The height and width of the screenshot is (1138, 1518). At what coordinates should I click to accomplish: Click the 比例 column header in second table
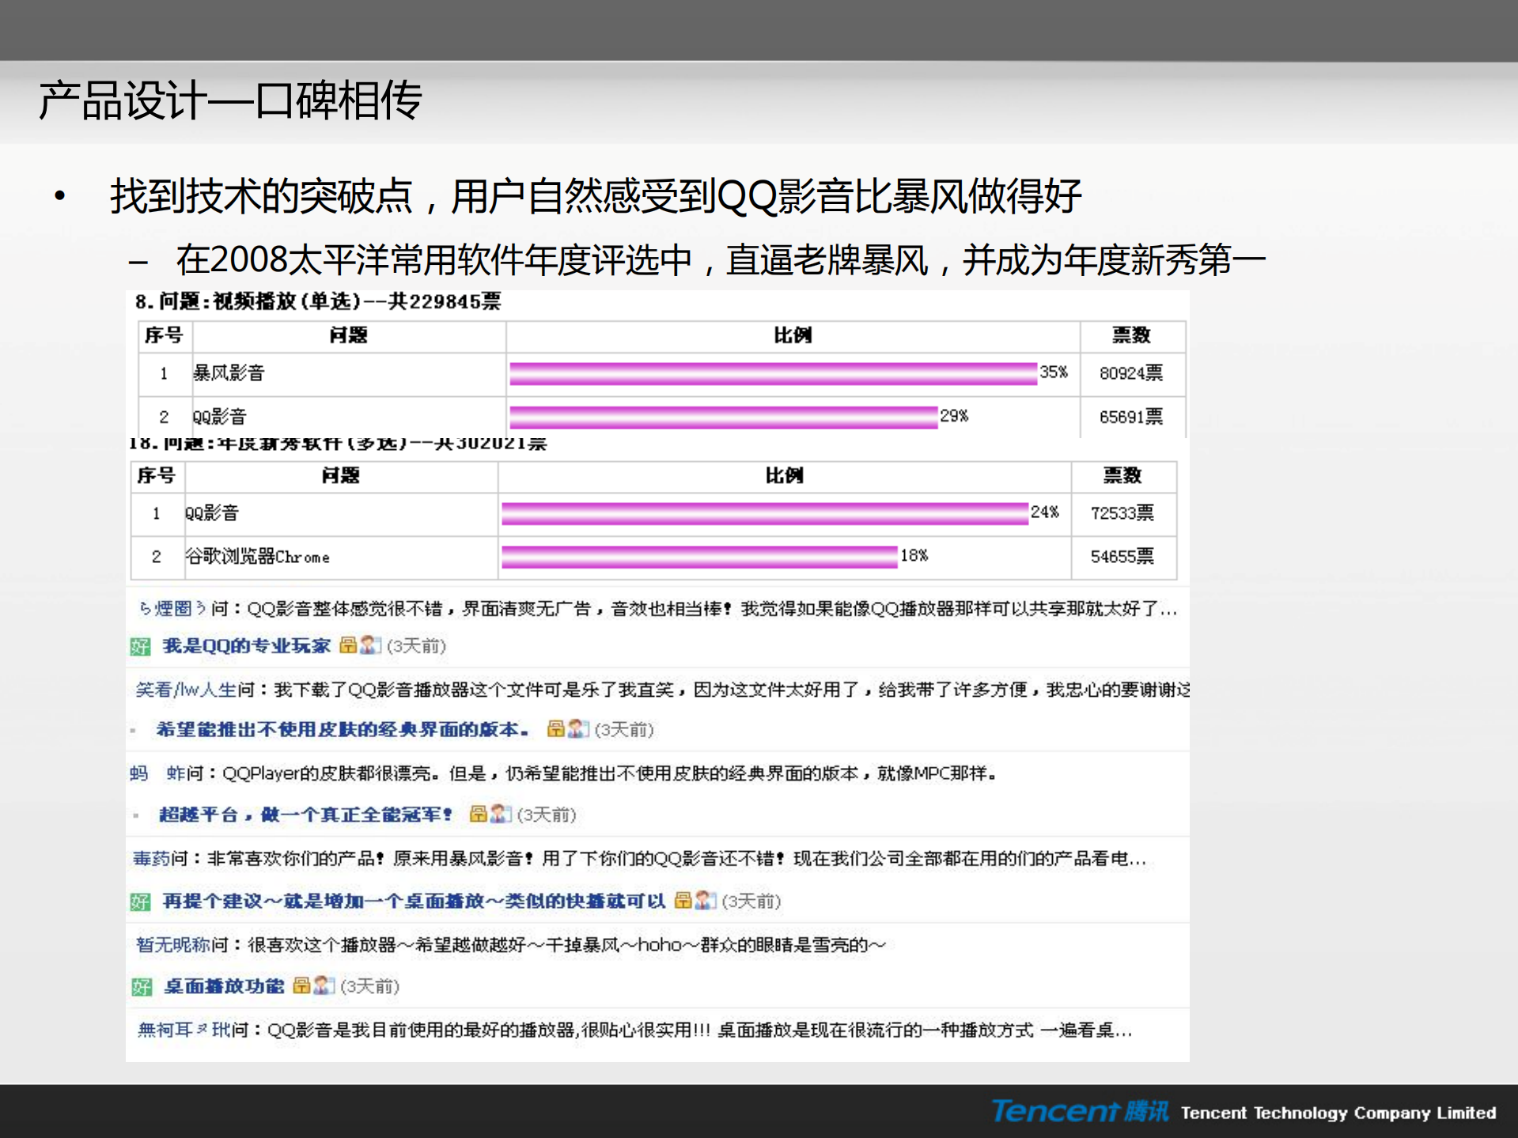point(783,475)
